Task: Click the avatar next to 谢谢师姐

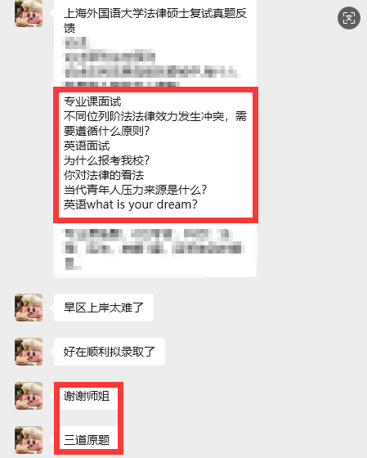Action: (x=29, y=396)
